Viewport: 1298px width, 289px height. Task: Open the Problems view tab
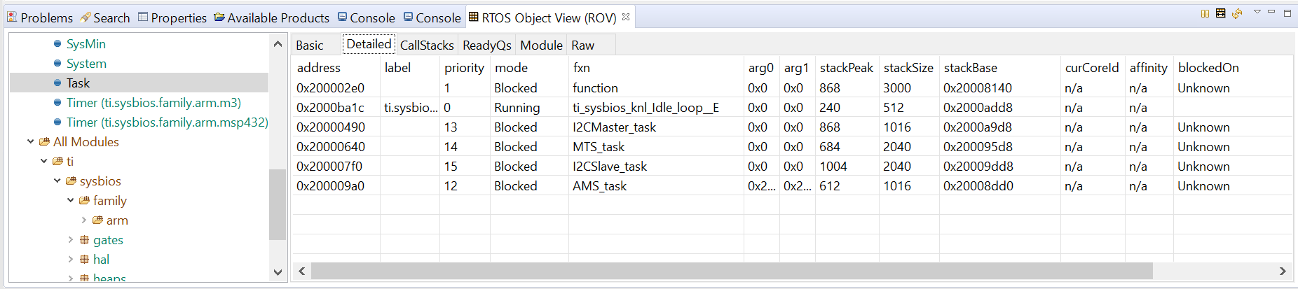(x=40, y=17)
